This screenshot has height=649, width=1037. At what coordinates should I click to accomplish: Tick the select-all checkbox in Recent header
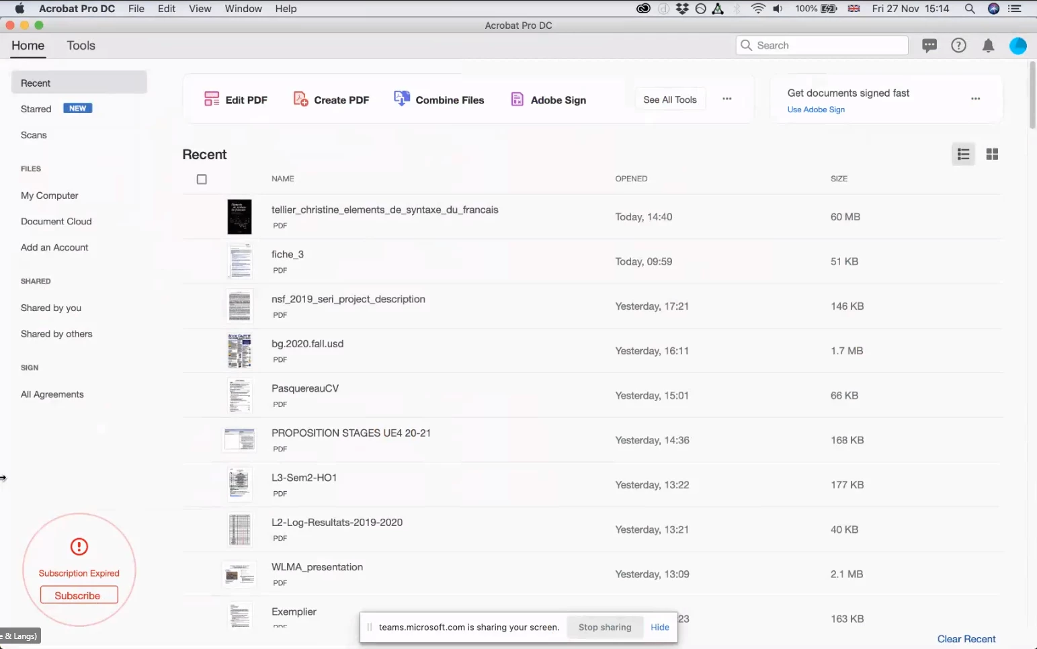coord(202,179)
